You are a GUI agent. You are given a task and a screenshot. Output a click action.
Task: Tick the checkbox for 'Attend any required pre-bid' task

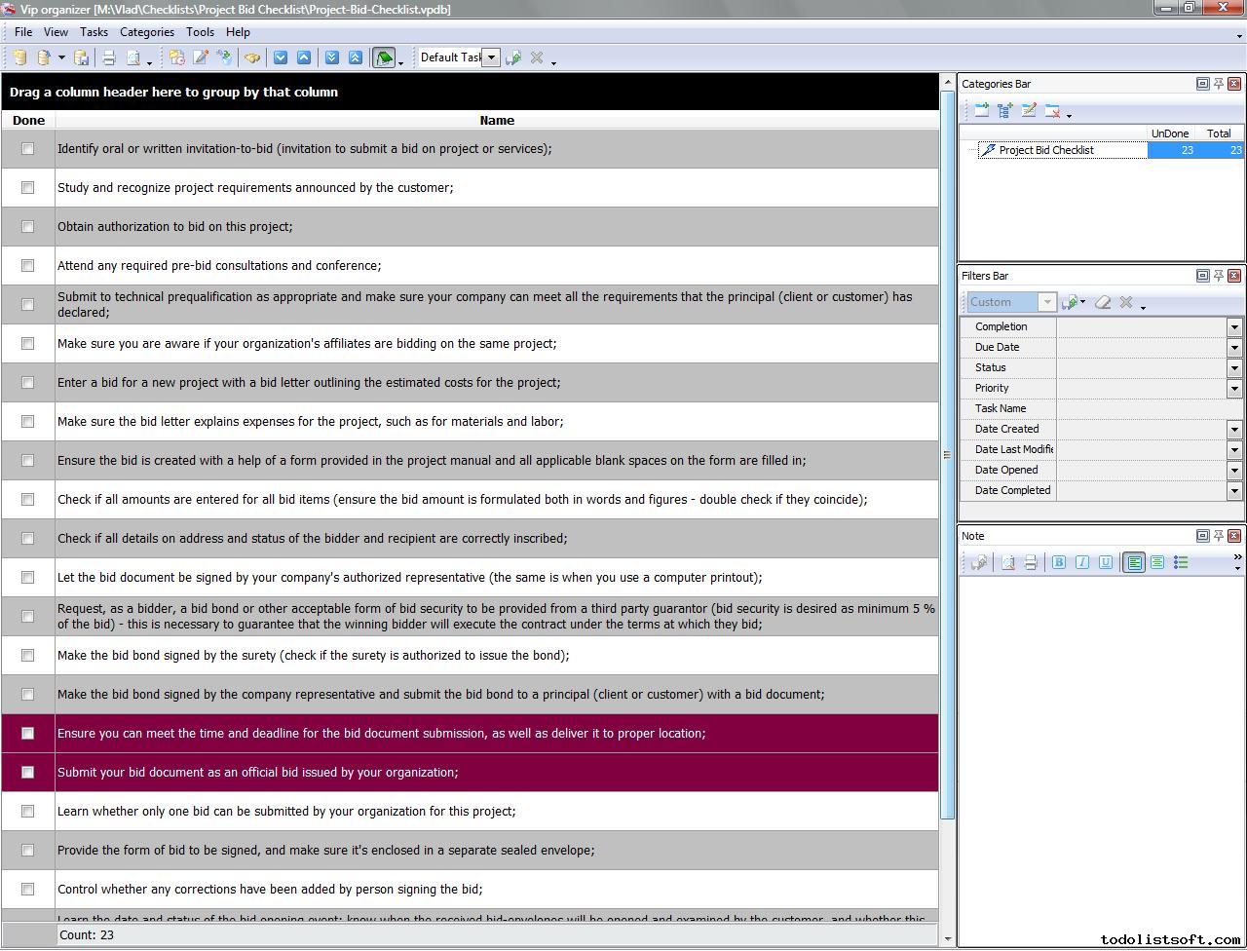[27, 266]
